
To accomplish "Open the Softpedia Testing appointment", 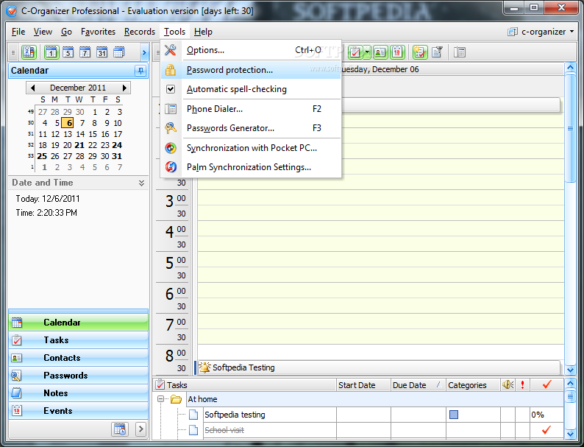I will click(x=379, y=367).
